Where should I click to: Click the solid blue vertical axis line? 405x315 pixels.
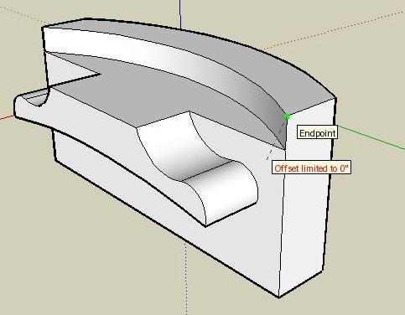[x=180, y=14]
